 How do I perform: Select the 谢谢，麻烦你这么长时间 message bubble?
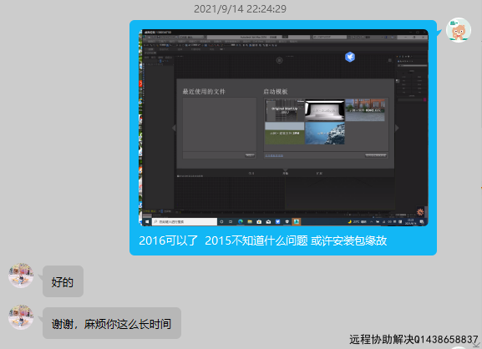[x=112, y=323]
